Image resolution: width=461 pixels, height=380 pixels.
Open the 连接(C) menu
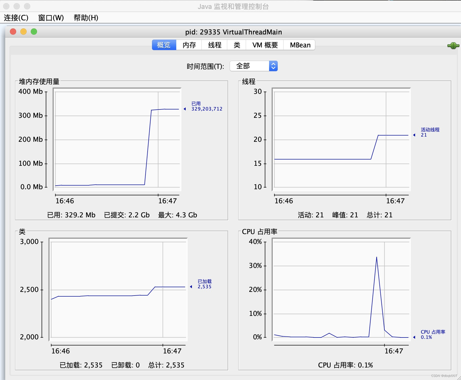16,18
